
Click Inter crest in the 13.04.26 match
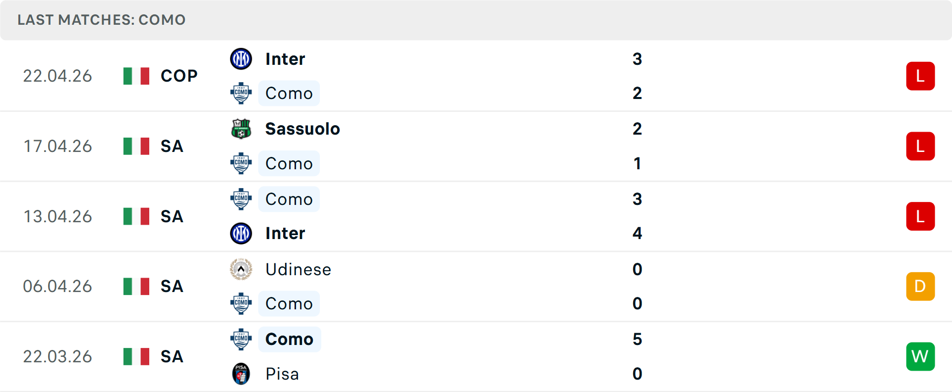tap(241, 233)
